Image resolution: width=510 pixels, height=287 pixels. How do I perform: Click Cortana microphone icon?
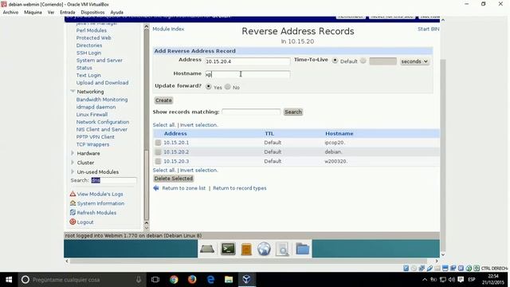(x=139, y=280)
